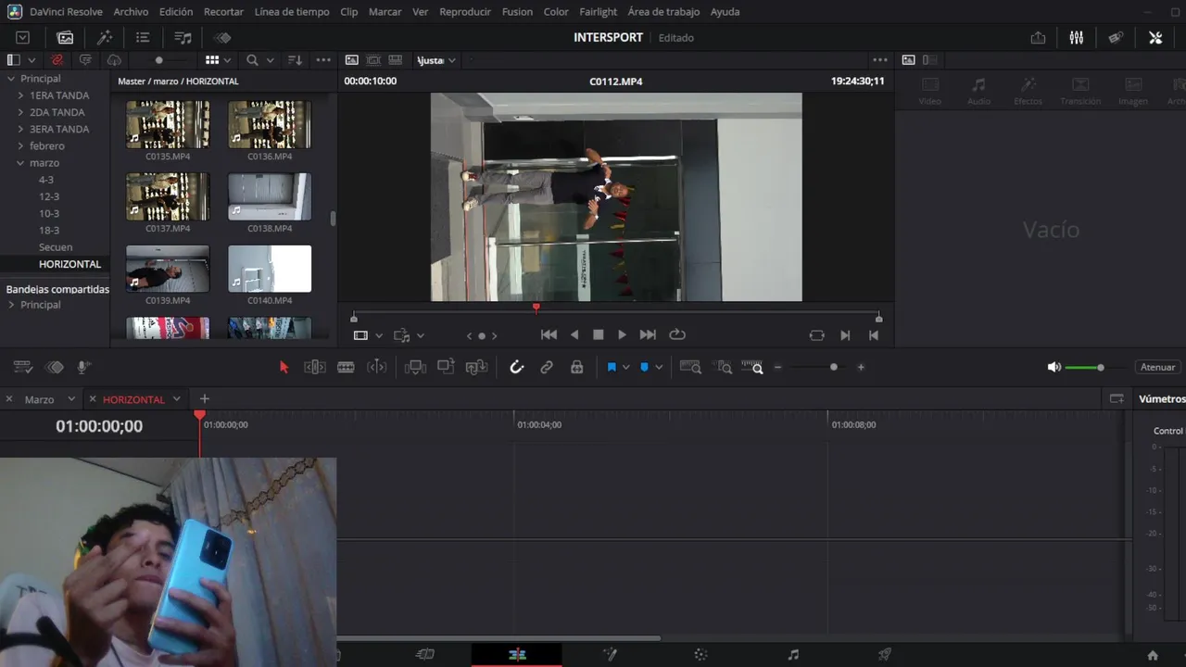This screenshot has height=667, width=1186.
Task: Click the media pool sort icon
Action: (295, 60)
